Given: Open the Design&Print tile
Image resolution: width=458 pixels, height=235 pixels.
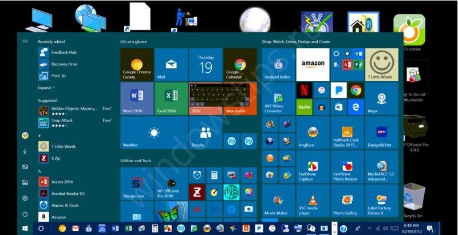Looking at the screenshot, I should click(381, 133).
